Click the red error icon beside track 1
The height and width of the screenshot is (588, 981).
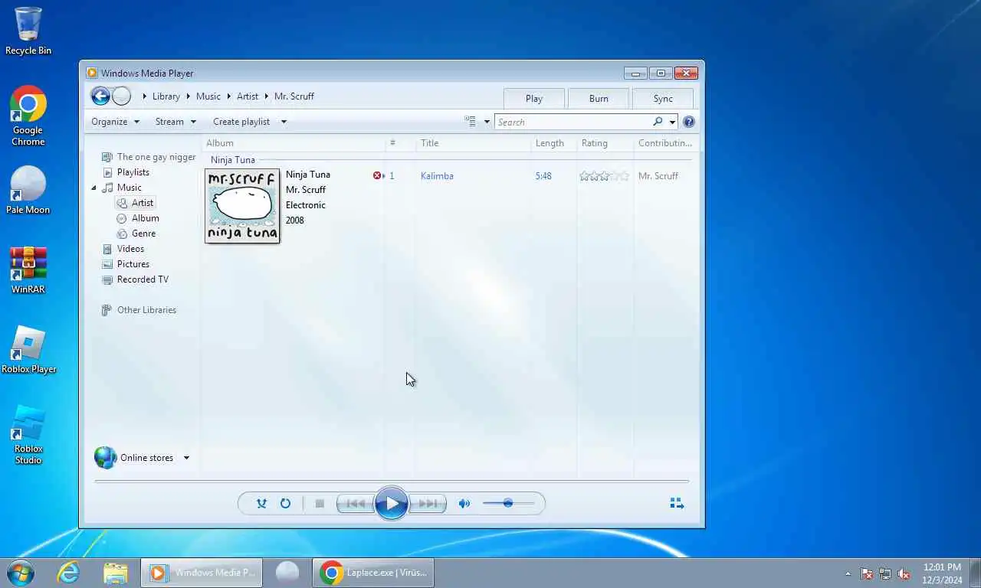tap(377, 175)
